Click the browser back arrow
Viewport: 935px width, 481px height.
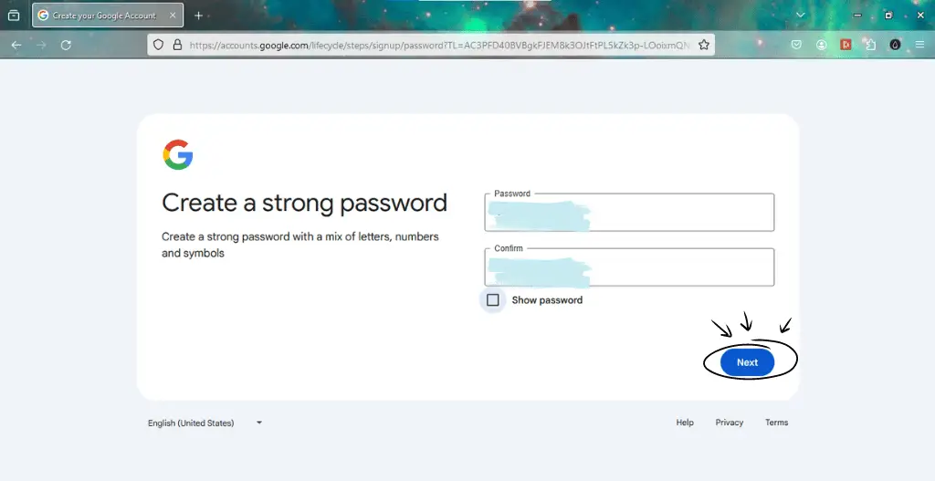(x=16, y=45)
